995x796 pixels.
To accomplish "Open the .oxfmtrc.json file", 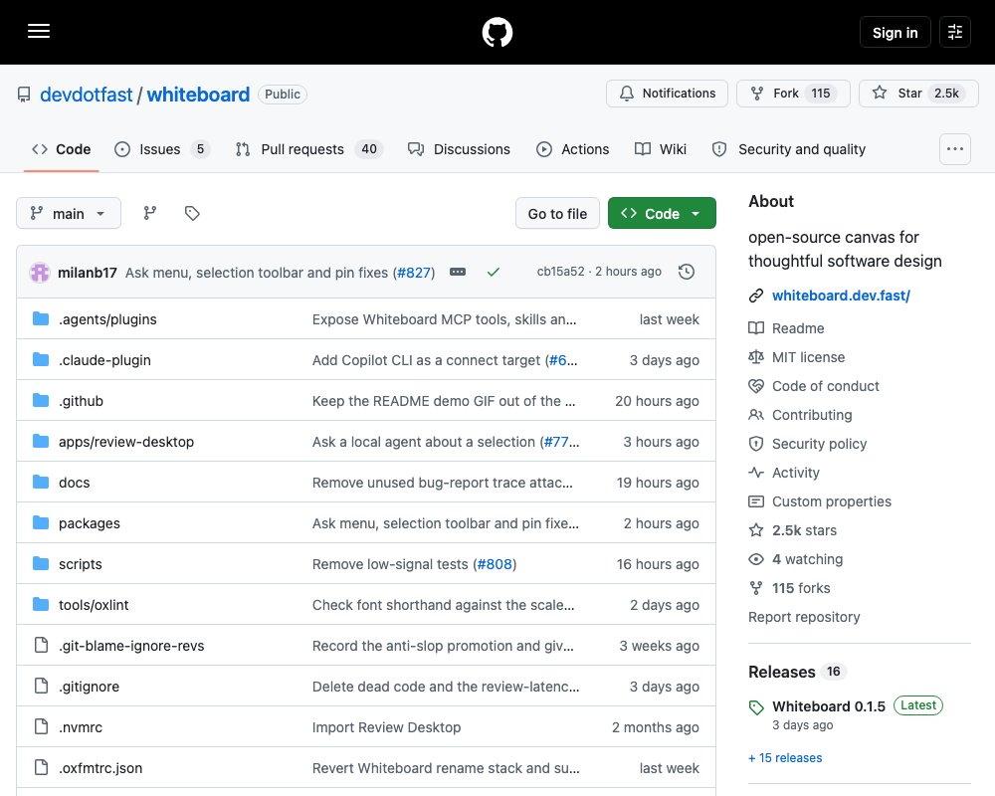I will pyautogui.click(x=100, y=768).
